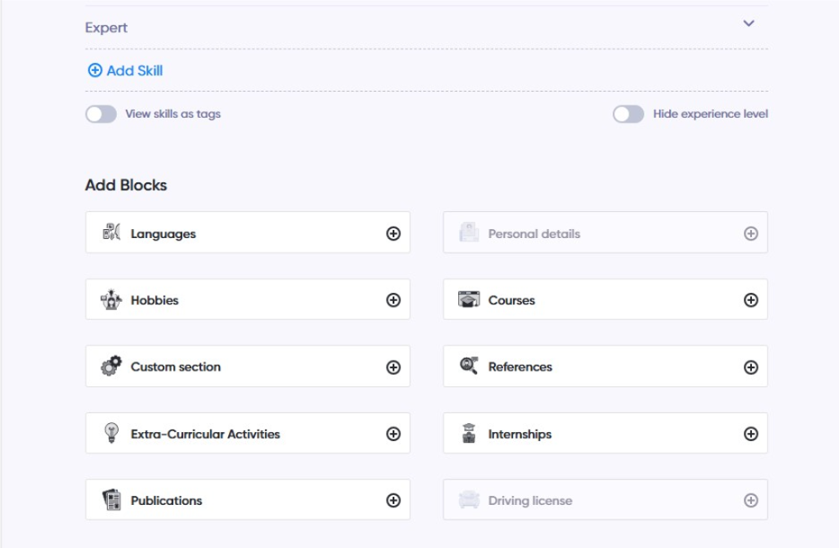Viewport: 839px width, 548px height.
Task: Click the Internships block icon
Action: [x=469, y=434]
